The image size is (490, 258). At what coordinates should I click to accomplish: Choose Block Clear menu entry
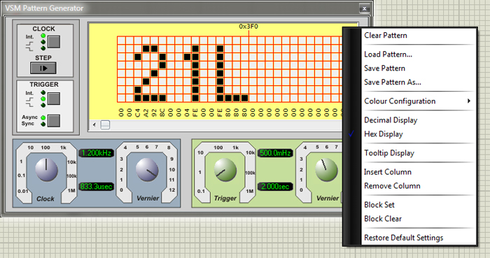coord(383,219)
